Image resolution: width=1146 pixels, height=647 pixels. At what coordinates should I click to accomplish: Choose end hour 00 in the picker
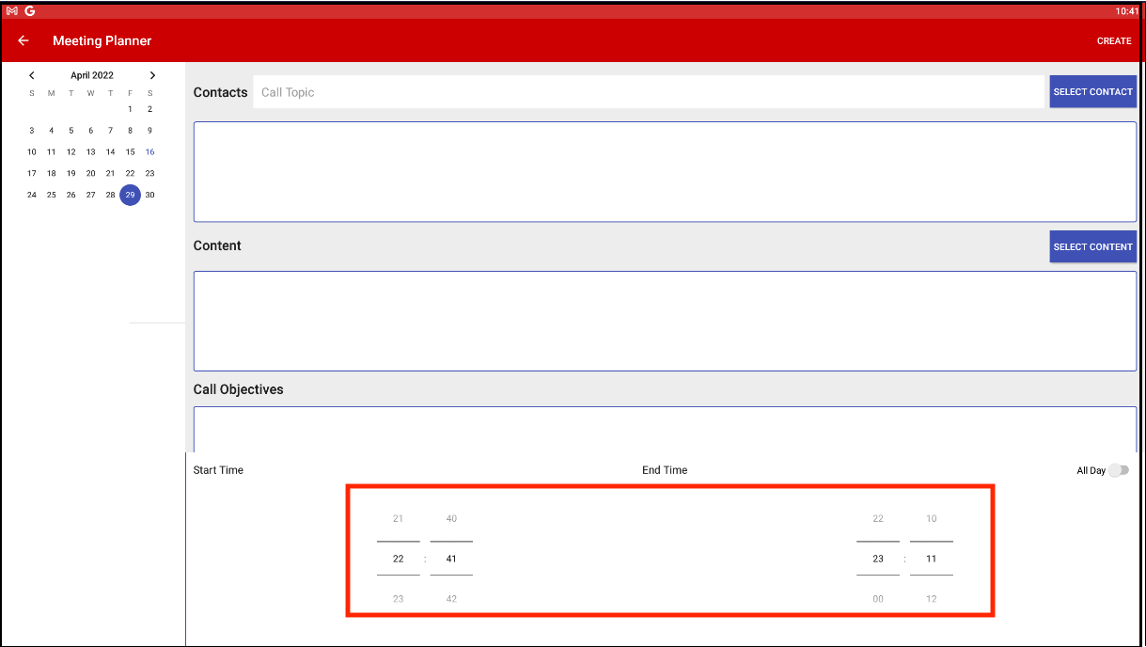pos(878,599)
